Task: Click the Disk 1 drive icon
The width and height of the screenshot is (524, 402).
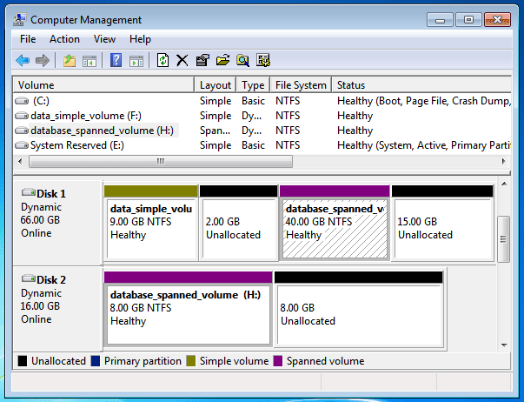Action: click(29, 192)
